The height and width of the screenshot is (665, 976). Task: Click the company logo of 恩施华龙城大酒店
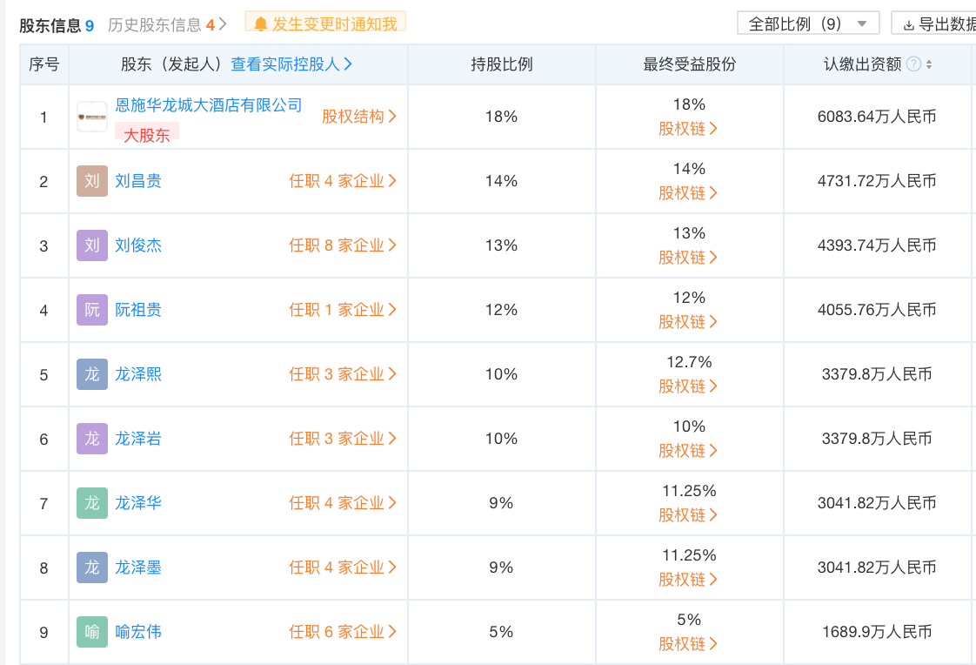(92, 117)
